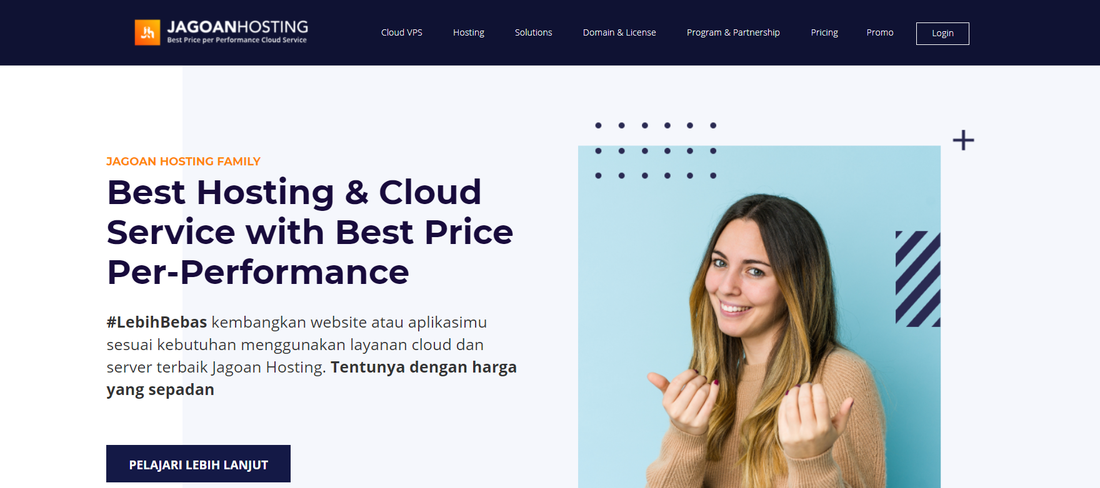Click the logo tagline Best Price per Performance
This screenshot has height=488, width=1100.
(x=237, y=40)
